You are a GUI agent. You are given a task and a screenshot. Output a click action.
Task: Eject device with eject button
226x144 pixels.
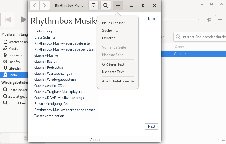click(24, 138)
